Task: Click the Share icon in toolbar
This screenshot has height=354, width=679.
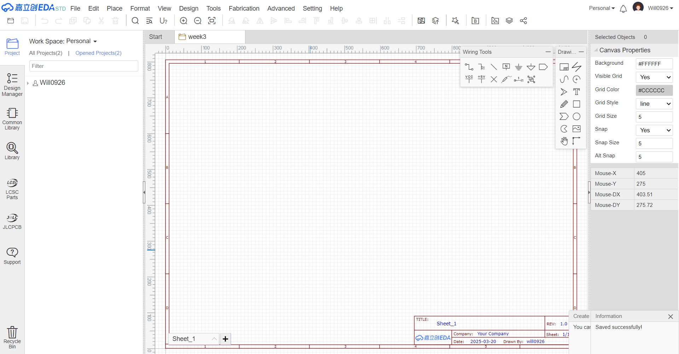Action: [523, 21]
